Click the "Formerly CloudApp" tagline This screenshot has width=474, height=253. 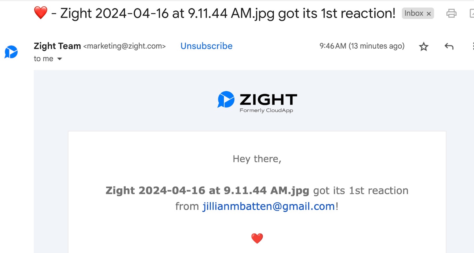(x=266, y=111)
